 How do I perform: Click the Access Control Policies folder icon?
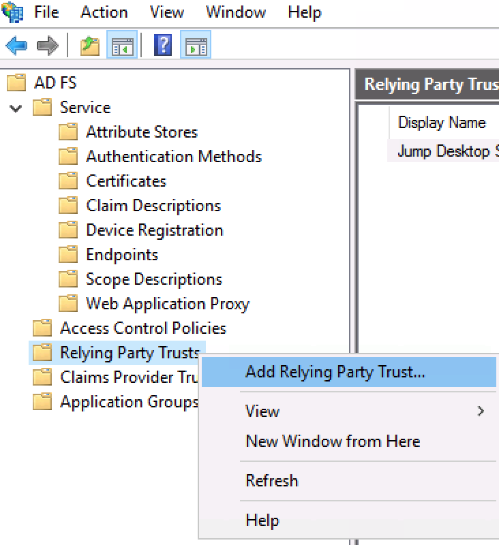(42, 328)
